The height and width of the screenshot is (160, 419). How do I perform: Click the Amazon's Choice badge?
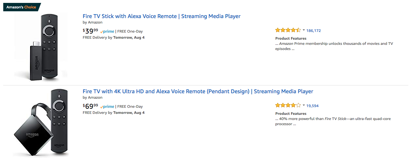pos(21,7)
